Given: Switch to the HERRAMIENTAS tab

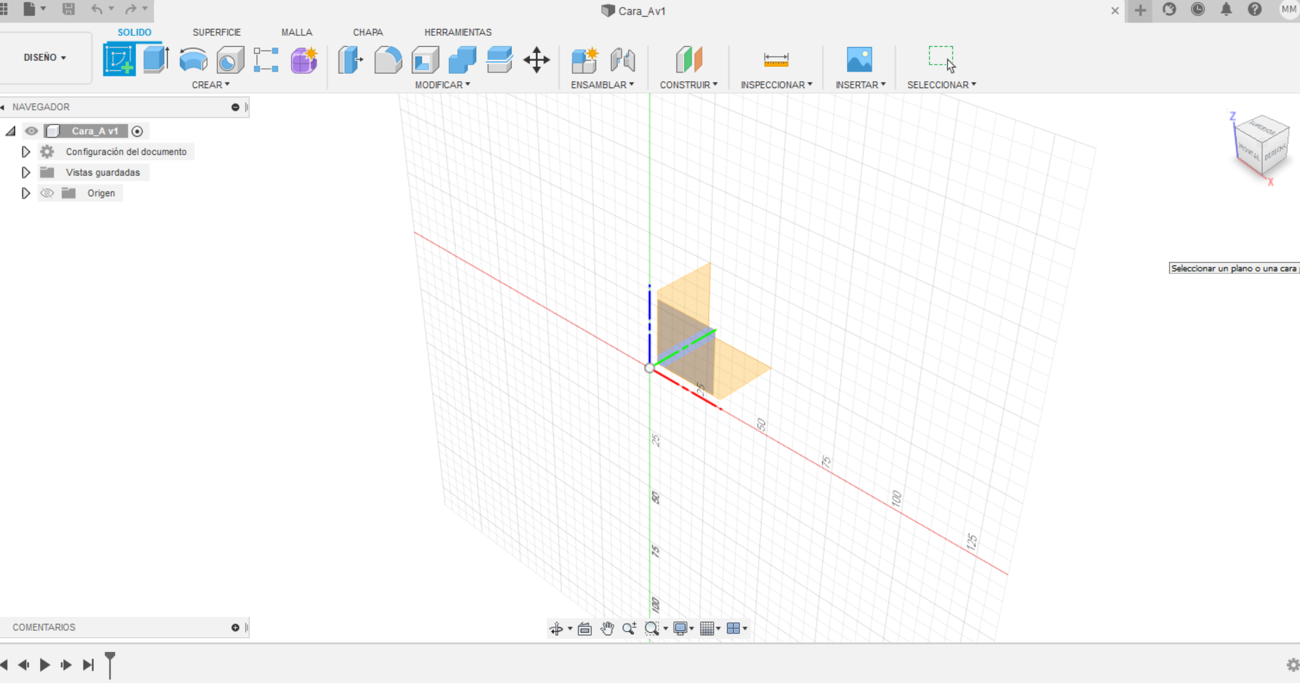Looking at the screenshot, I should coord(458,32).
